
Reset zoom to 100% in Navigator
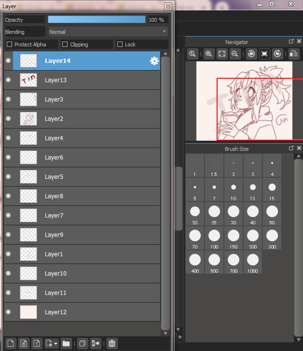(x=192, y=54)
